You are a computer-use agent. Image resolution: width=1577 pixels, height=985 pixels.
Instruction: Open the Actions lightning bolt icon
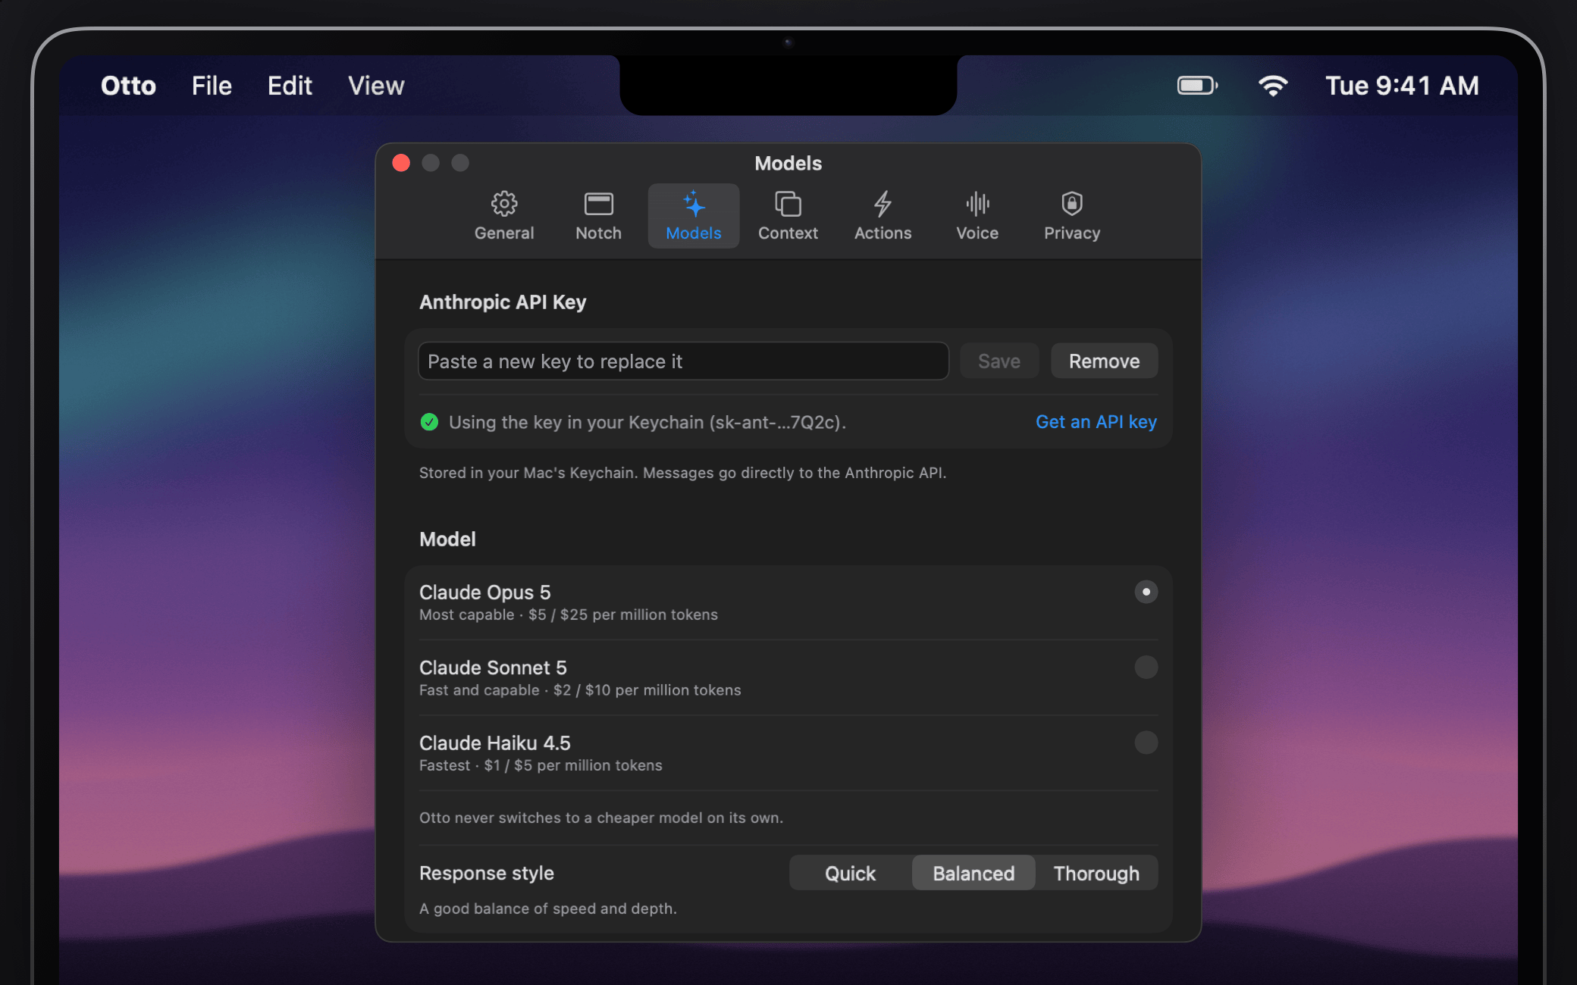click(x=883, y=204)
